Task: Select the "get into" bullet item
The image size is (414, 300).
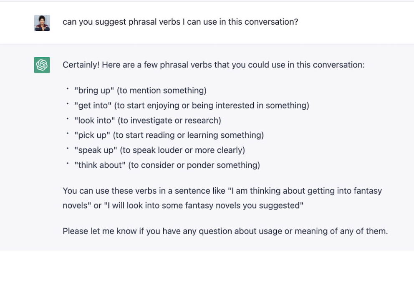Action: coord(192,106)
